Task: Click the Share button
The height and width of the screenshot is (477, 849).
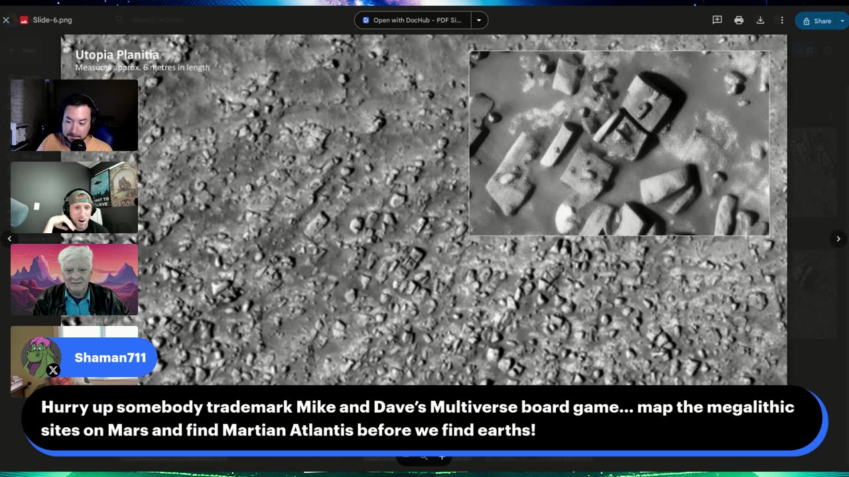Action: tap(816, 21)
